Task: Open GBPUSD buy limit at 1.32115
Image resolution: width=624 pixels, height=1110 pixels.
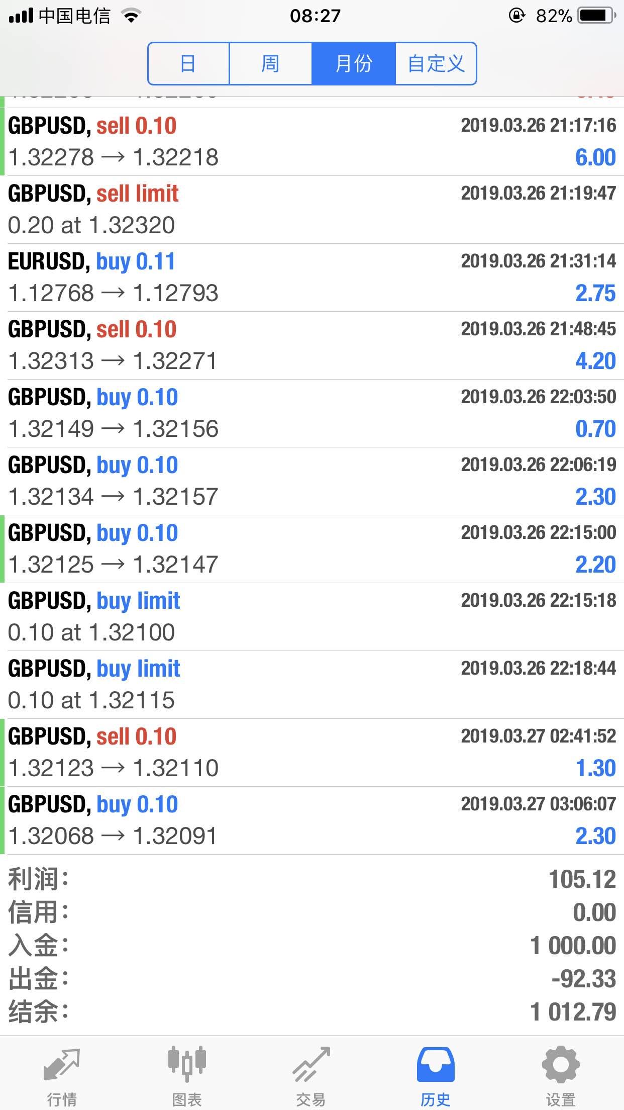Action: click(312, 685)
